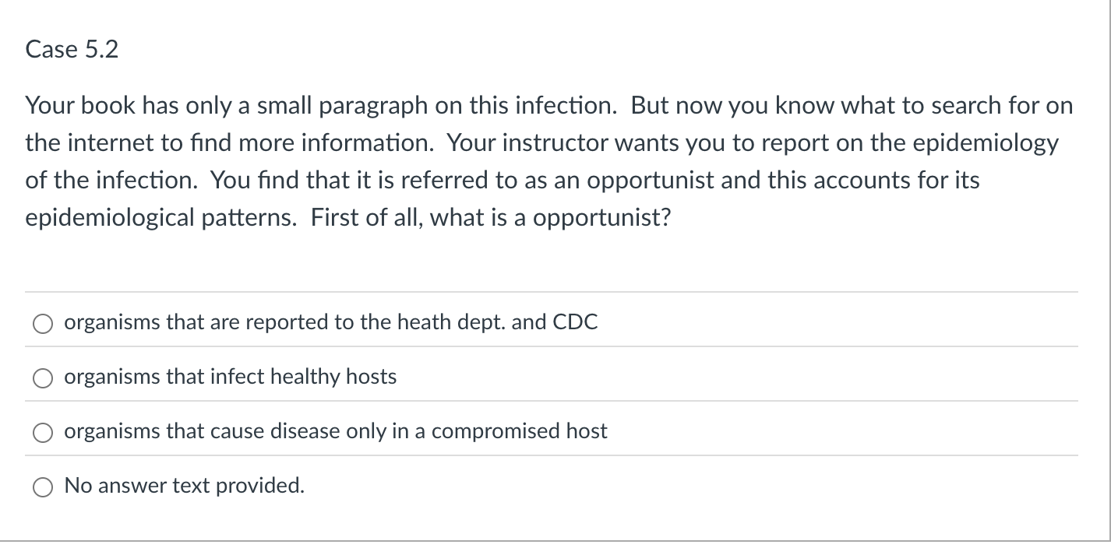Click the "Case 5.2" heading
Image resolution: width=1111 pixels, height=548 pixels.
tap(72, 50)
